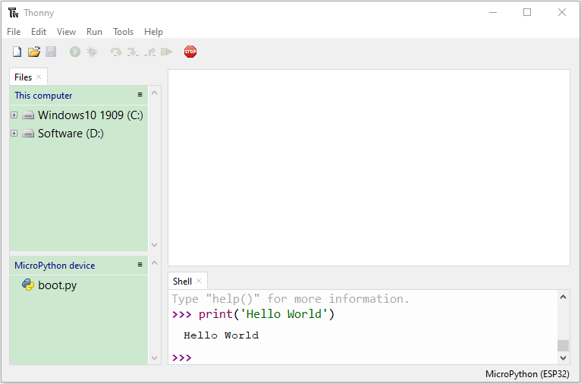581x384 pixels.
Task: Open the Run menu
Action: [94, 32]
